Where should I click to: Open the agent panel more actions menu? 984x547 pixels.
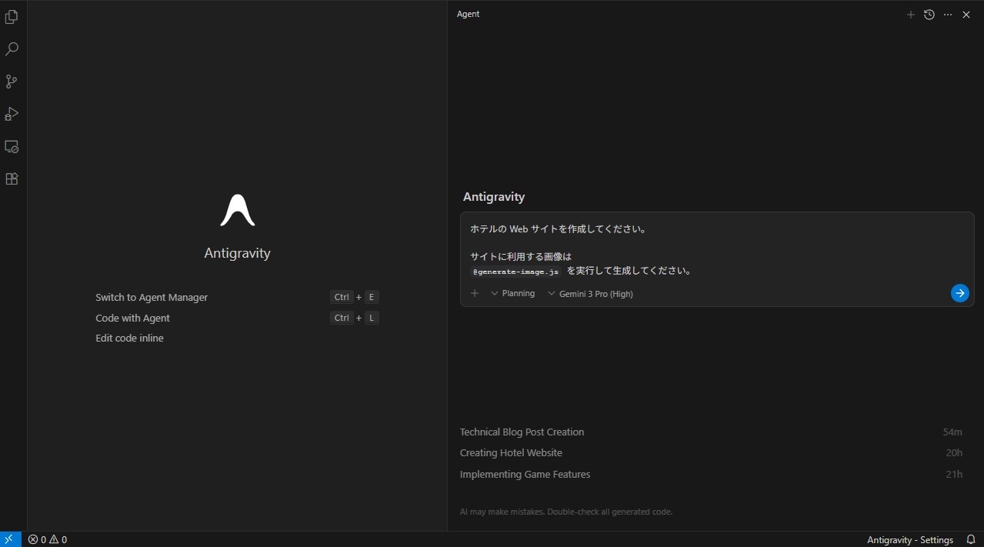(948, 15)
